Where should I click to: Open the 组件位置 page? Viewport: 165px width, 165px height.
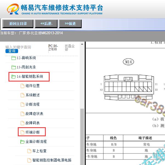33,86
